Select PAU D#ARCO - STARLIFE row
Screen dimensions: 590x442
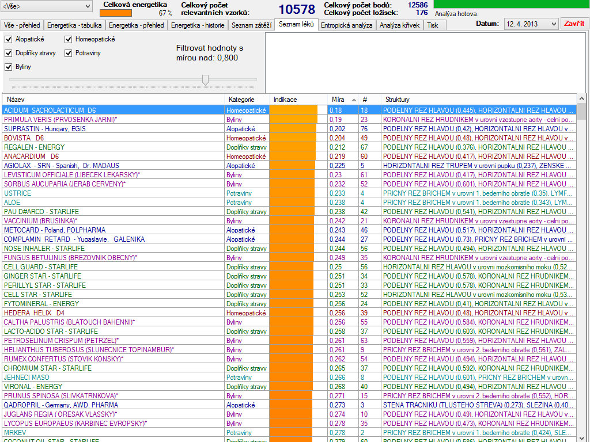pyautogui.click(x=289, y=212)
